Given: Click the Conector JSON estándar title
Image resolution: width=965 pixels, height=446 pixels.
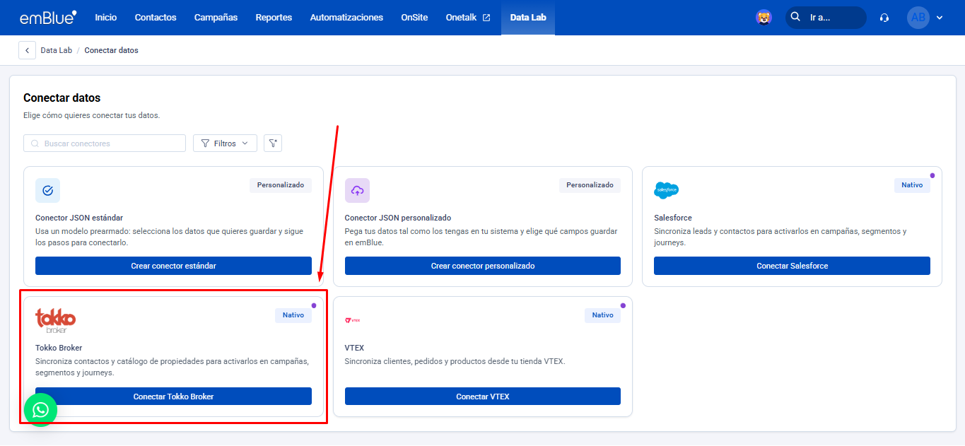Looking at the screenshot, I should [x=79, y=218].
